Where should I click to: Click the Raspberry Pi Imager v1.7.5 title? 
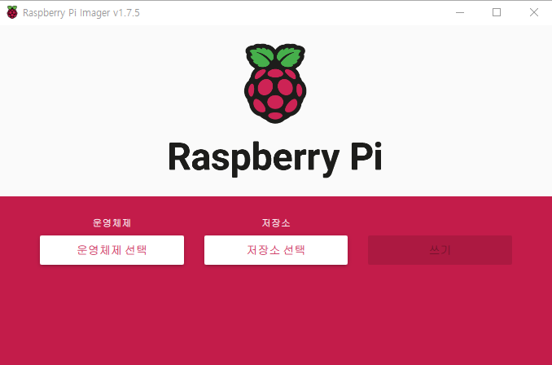tap(81, 13)
